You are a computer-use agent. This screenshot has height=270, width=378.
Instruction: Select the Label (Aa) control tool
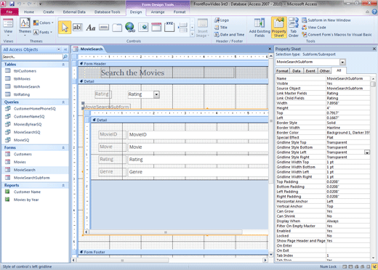click(x=91, y=28)
